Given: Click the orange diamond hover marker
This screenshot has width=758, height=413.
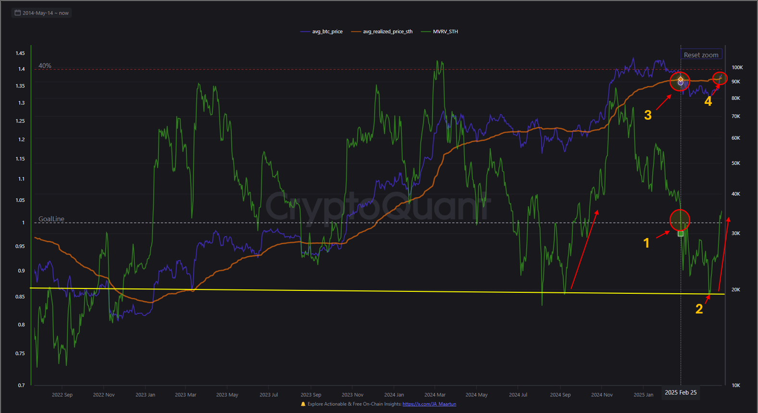Looking at the screenshot, I should [x=681, y=79].
